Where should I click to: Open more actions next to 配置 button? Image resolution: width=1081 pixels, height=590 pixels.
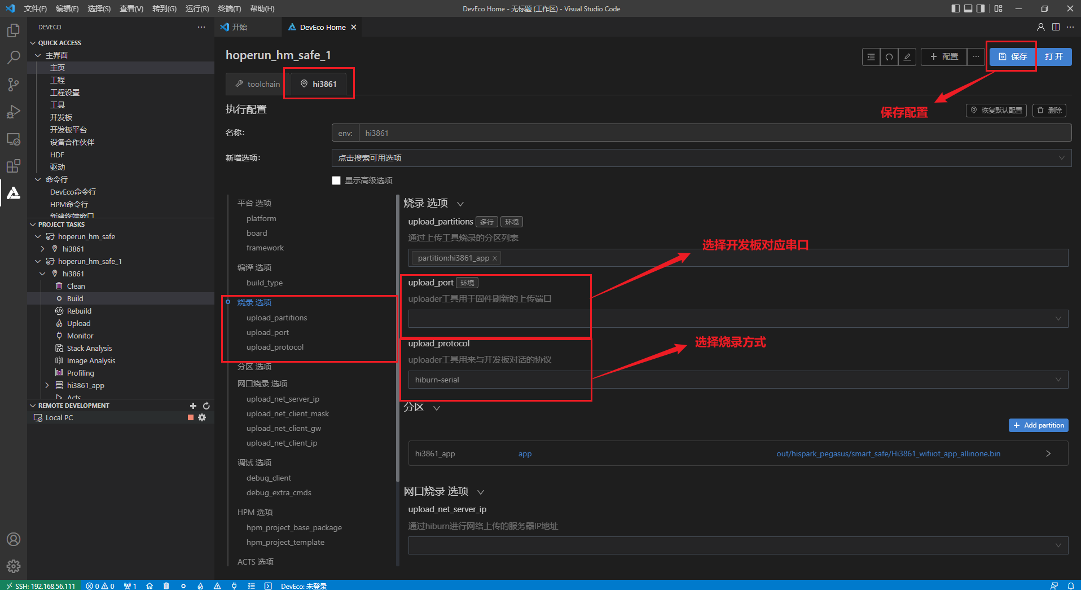click(x=975, y=56)
